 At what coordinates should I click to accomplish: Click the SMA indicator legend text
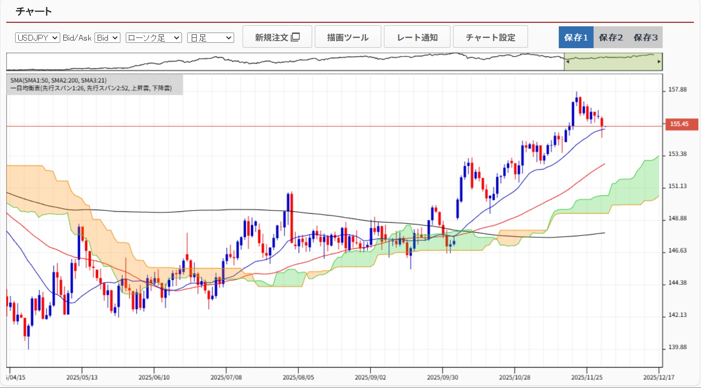pyautogui.click(x=58, y=80)
